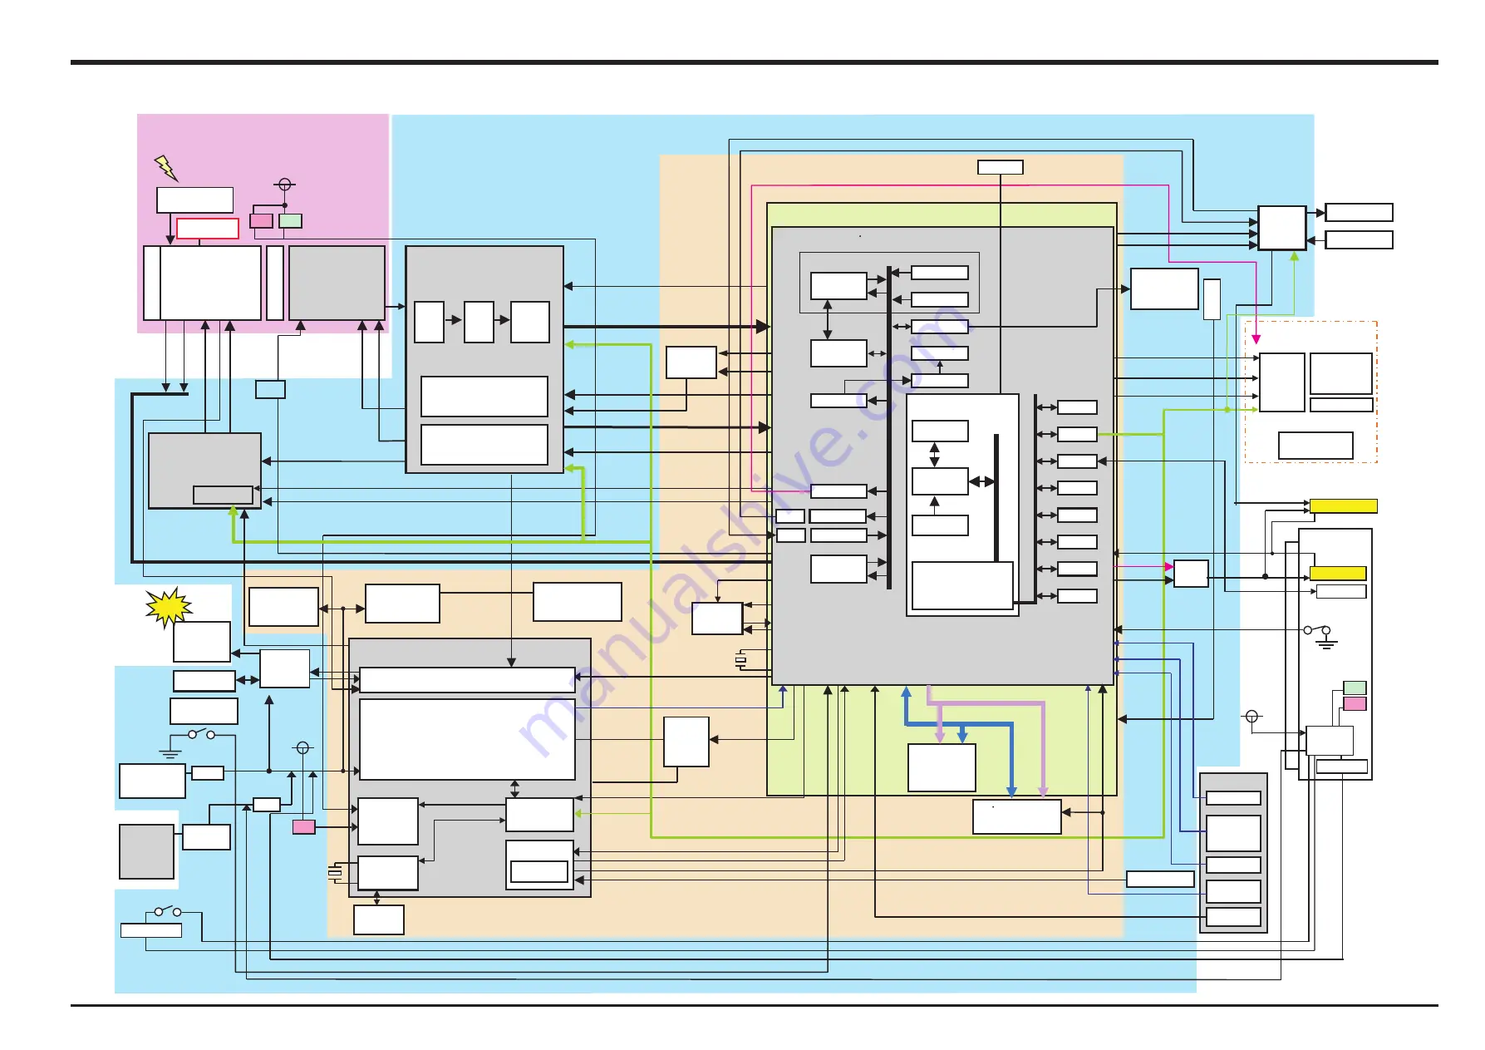
Task: Click the small pink box beside the green box in pink section
Action: [262, 221]
